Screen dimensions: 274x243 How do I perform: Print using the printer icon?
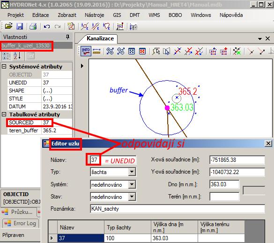(33, 26)
